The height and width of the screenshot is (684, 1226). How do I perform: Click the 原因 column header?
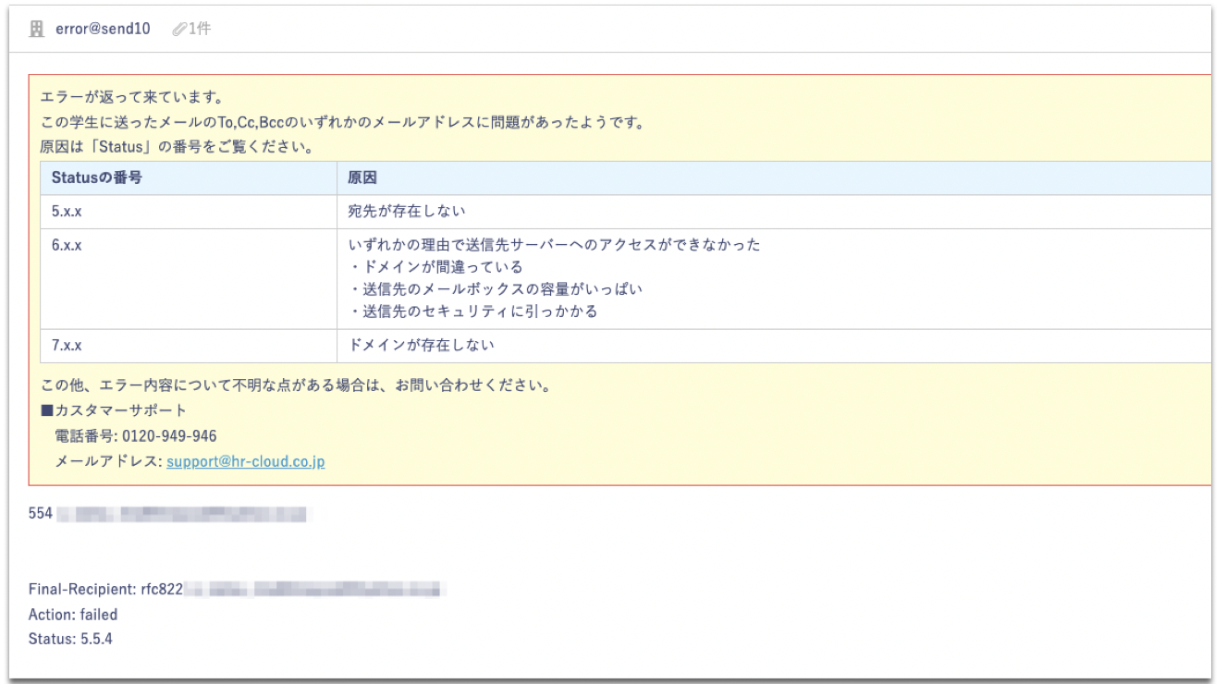click(x=362, y=177)
